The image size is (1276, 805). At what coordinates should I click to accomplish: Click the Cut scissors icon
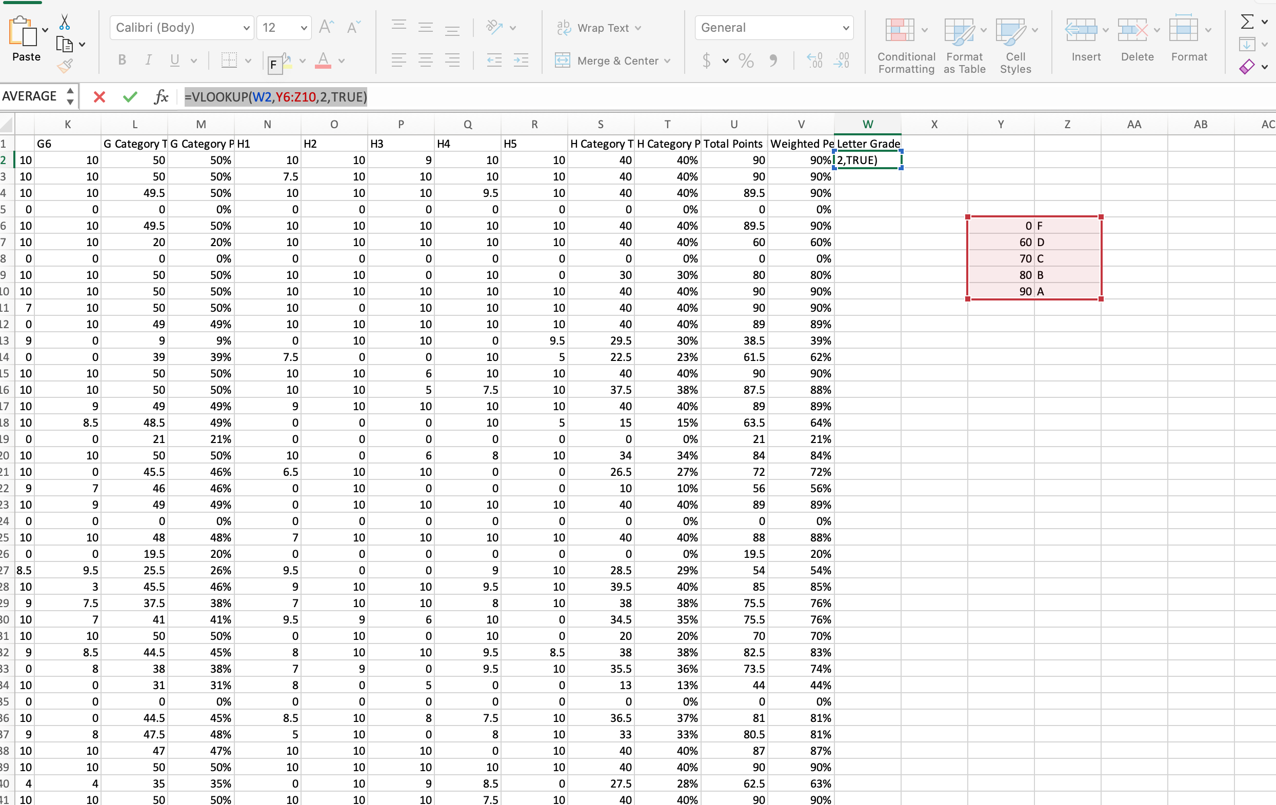click(x=64, y=22)
